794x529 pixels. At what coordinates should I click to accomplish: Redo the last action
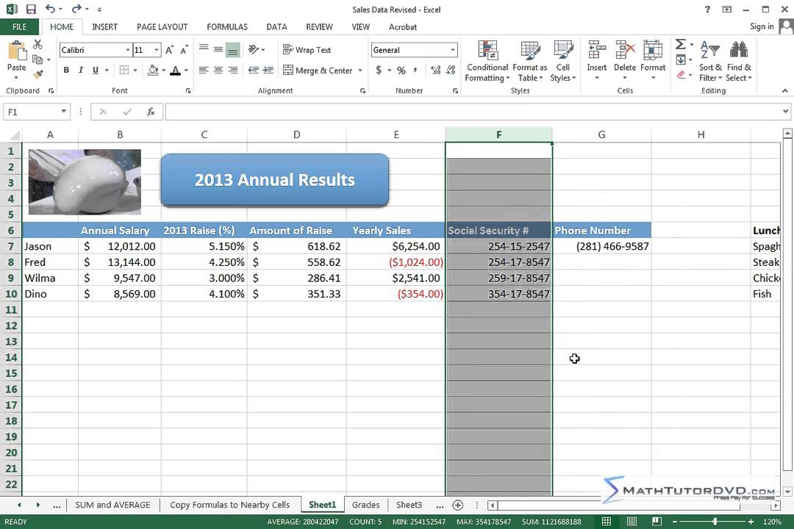76,9
